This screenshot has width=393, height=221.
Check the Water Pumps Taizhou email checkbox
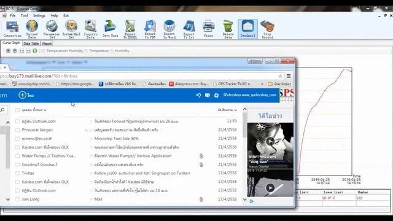point(17,156)
